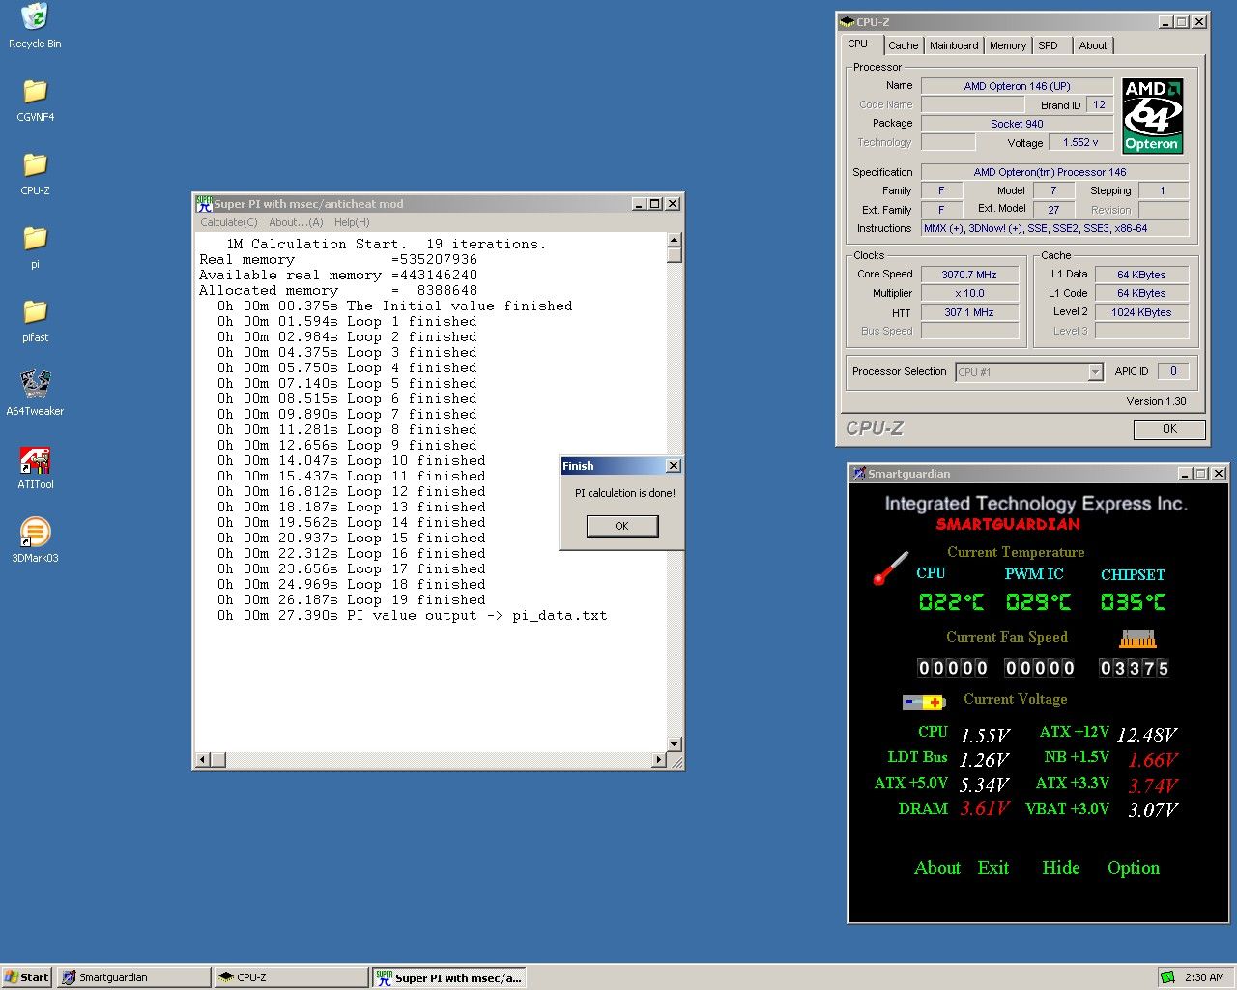The image size is (1237, 990).
Task: Open the Calculate(C) menu in Super PI
Action: point(229,222)
